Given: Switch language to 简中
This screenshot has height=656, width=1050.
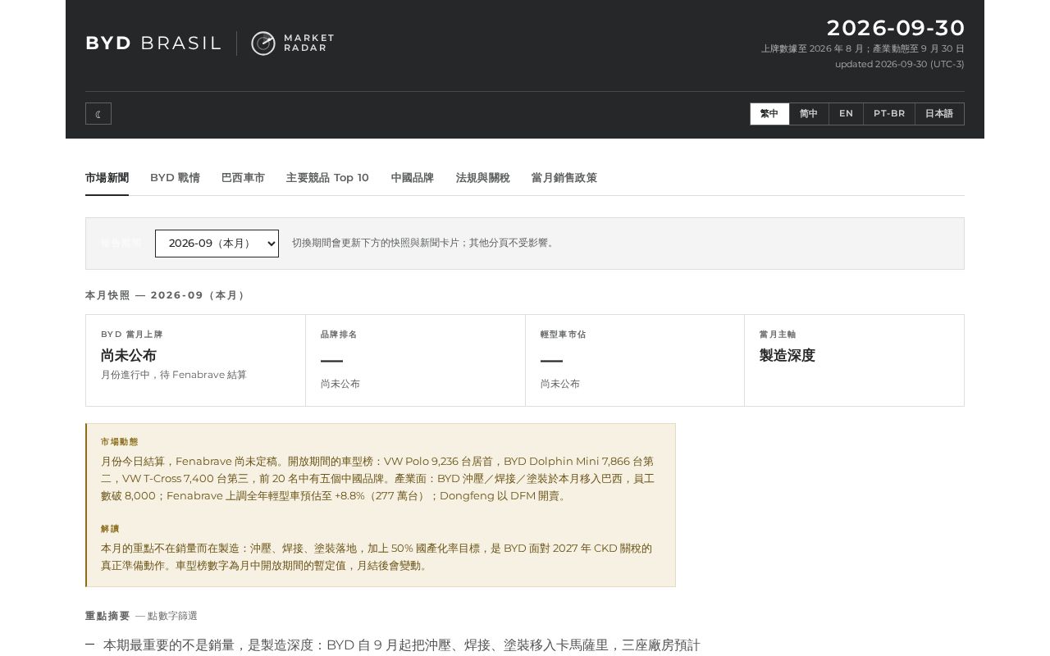Looking at the screenshot, I should 809,114.
